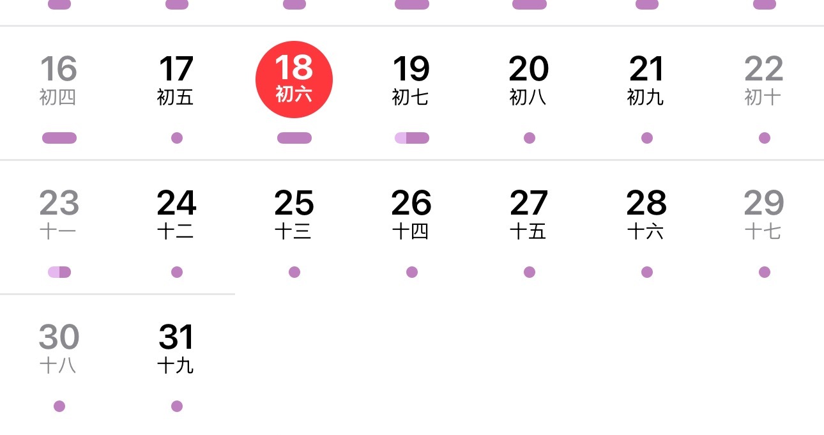This screenshot has width=824, height=435.
Task: Tap the event pill under today's date 18
Action: 294,138
